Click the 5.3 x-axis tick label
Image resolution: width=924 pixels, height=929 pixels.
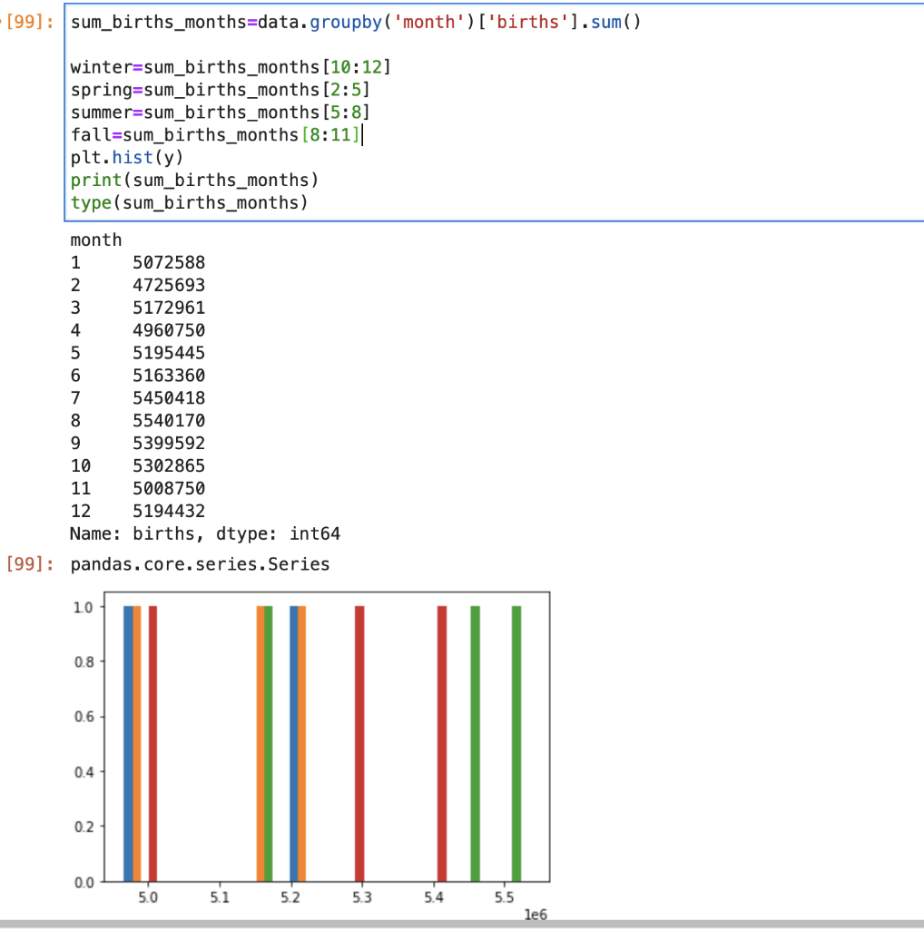coord(361,896)
